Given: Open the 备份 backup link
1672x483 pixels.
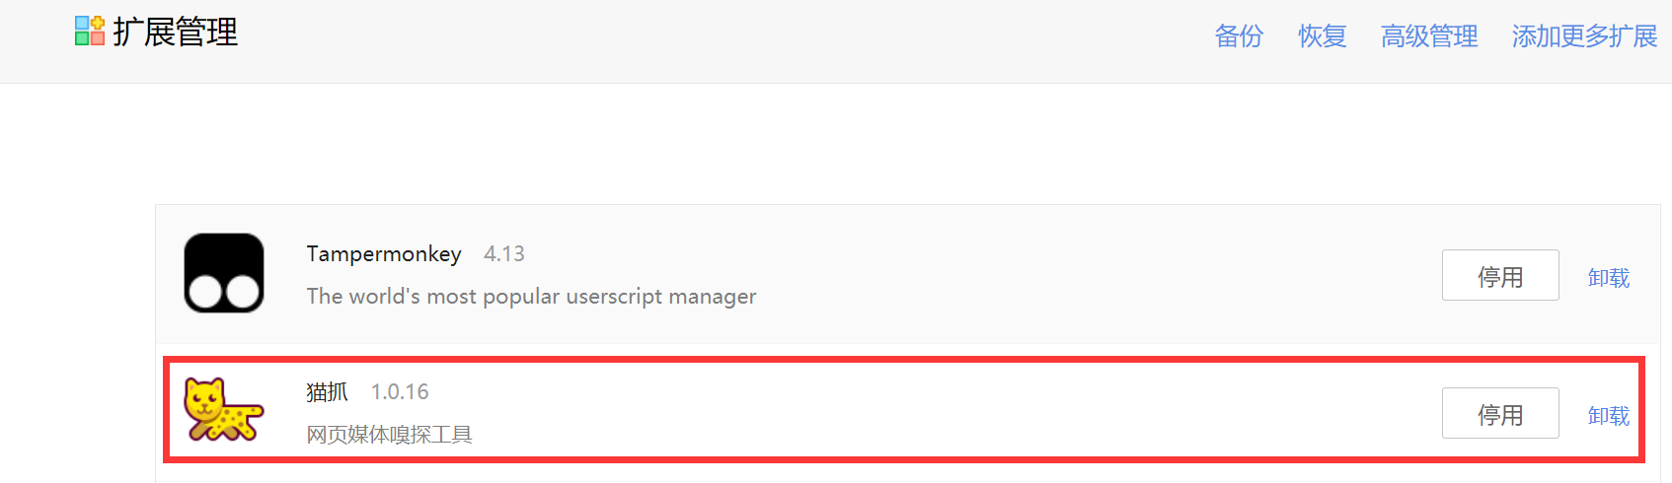Looking at the screenshot, I should 1239,36.
